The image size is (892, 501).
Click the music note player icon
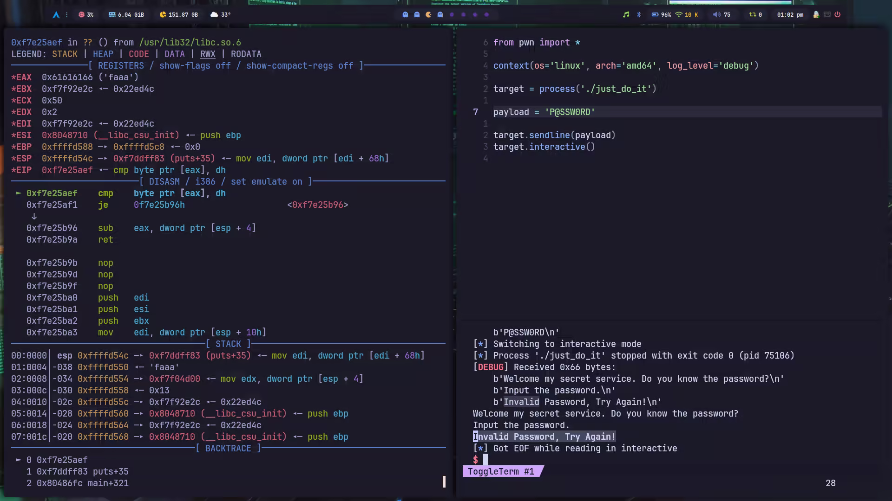[x=626, y=15]
